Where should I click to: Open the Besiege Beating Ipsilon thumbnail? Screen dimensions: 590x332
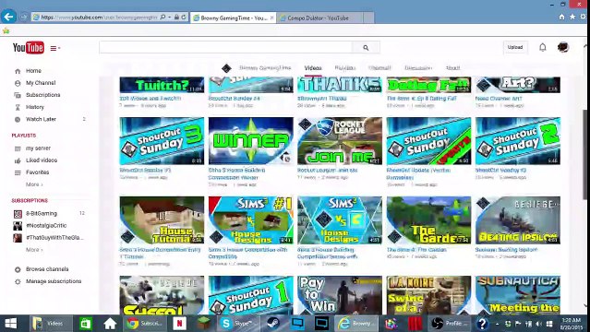pos(518,220)
